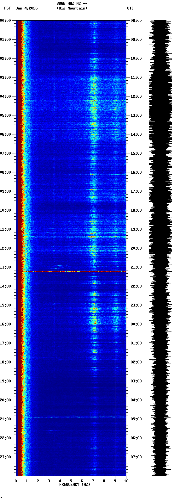Click the UTC 23:00 time label

point(136,305)
